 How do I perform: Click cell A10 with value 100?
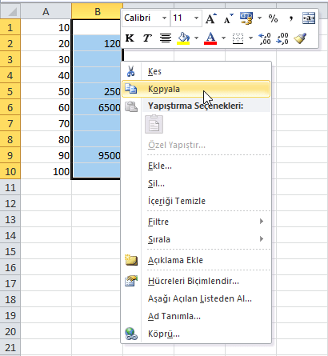coord(46,171)
